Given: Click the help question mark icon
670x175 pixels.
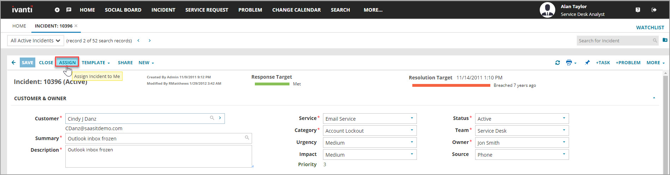Looking at the screenshot, I should 638,10.
